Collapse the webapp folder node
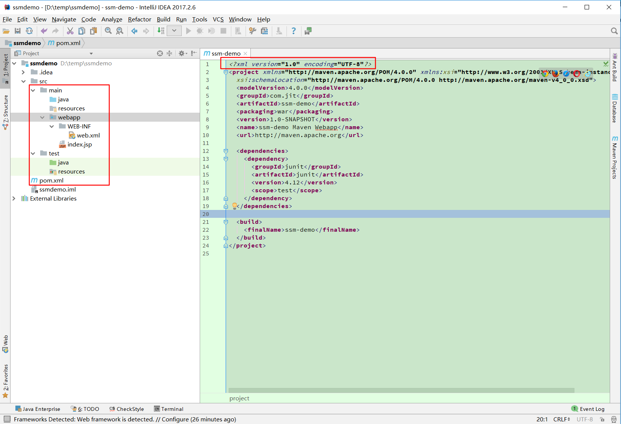Screen dimensions: 621x424 pyautogui.click(x=42, y=117)
